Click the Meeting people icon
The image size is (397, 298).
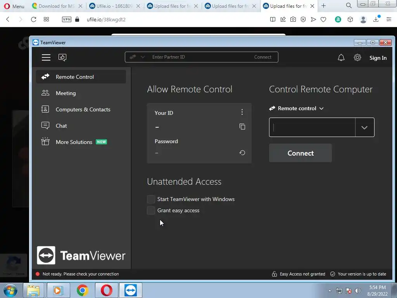45,93
